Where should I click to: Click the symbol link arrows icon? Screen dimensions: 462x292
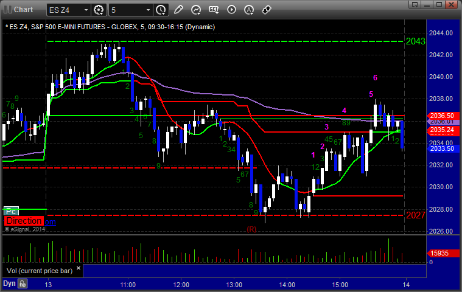267,10
